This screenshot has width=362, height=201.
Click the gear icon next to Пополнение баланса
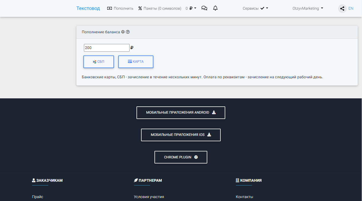[123, 32]
